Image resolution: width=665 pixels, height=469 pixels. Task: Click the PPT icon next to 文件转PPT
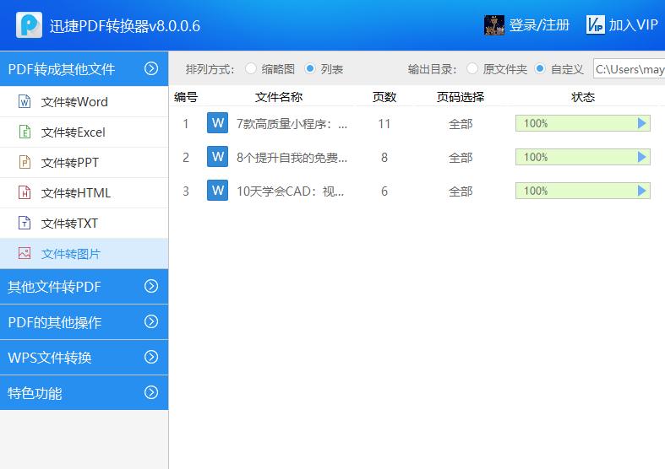pos(25,163)
